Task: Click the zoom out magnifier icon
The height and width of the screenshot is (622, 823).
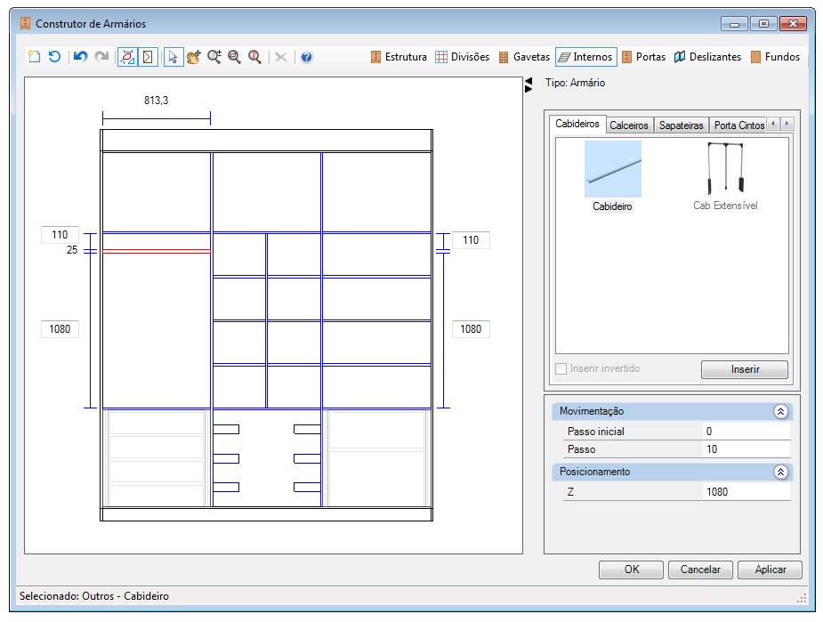Action: click(x=234, y=57)
